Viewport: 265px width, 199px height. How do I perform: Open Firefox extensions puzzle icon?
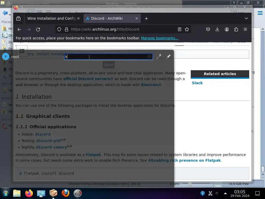pyautogui.click(x=236, y=30)
